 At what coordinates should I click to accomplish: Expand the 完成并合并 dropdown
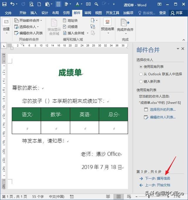pyautogui.click(x=125, y=27)
